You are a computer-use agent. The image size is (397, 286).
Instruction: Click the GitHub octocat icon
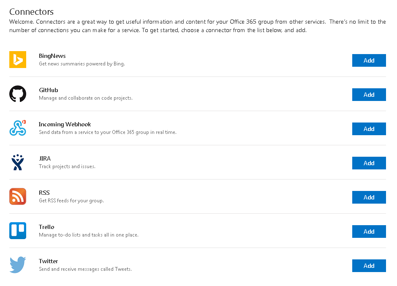click(x=18, y=94)
